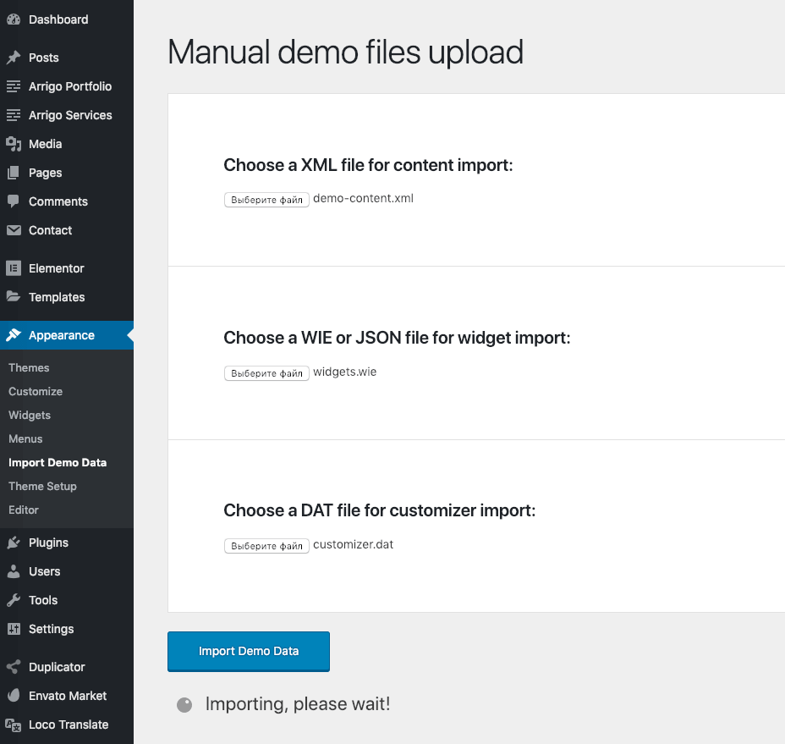The height and width of the screenshot is (744, 785).
Task: Click the Posts pushpin icon
Action: [x=14, y=58]
